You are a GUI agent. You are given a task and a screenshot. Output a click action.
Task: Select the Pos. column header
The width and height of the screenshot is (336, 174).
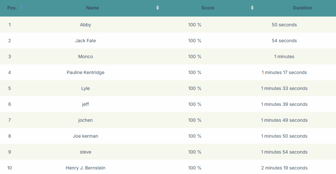click(x=12, y=8)
